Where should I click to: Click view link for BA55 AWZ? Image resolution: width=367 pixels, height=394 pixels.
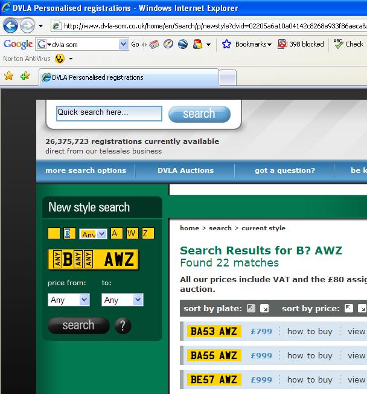[357, 355]
